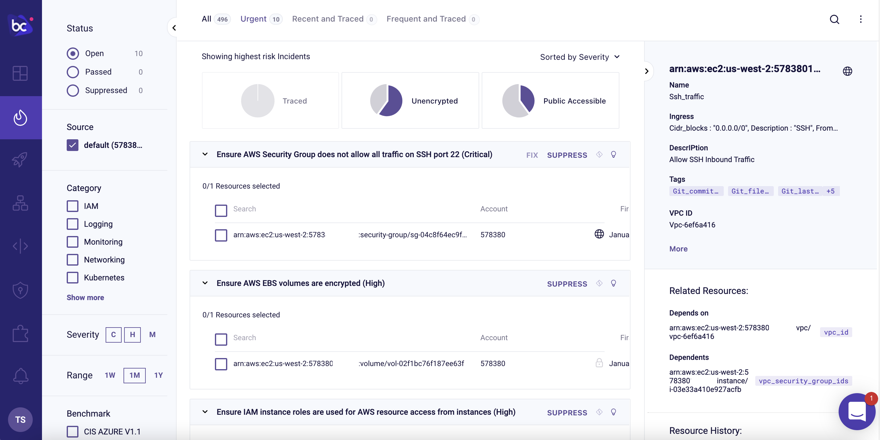Switch to the Urgent tab
Image resolution: width=880 pixels, height=440 pixels.
(254, 19)
